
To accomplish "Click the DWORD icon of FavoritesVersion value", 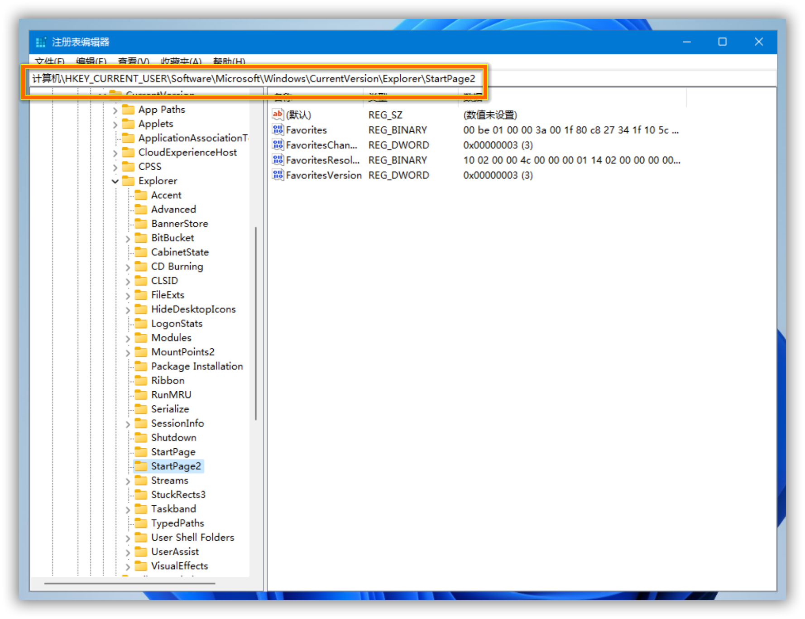I will click(x=278, y=175).
